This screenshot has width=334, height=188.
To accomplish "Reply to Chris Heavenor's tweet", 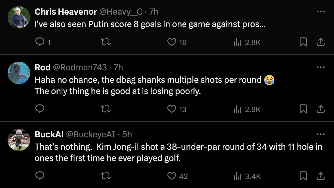I will click(40, 42).
